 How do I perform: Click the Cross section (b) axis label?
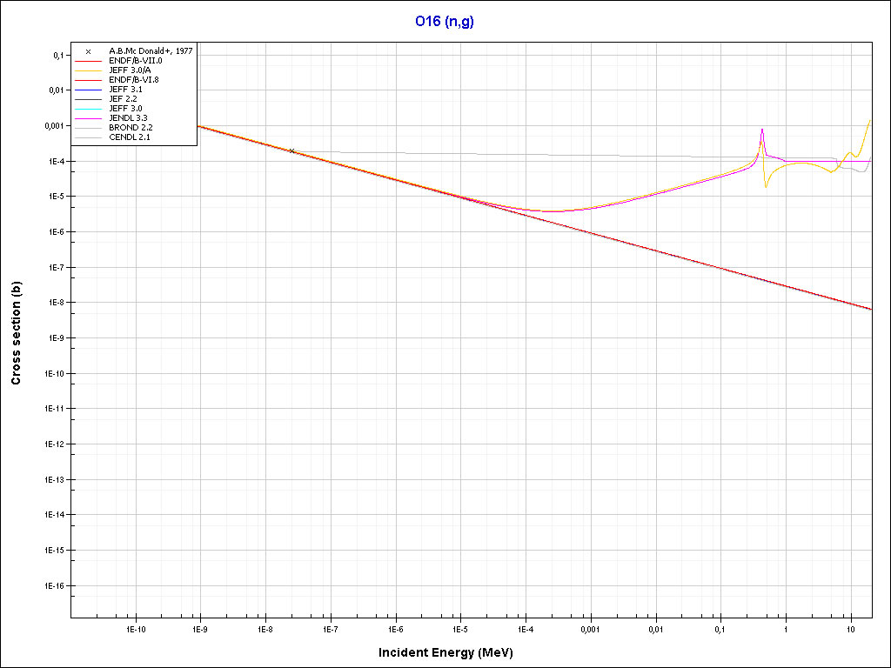[16, 335]
